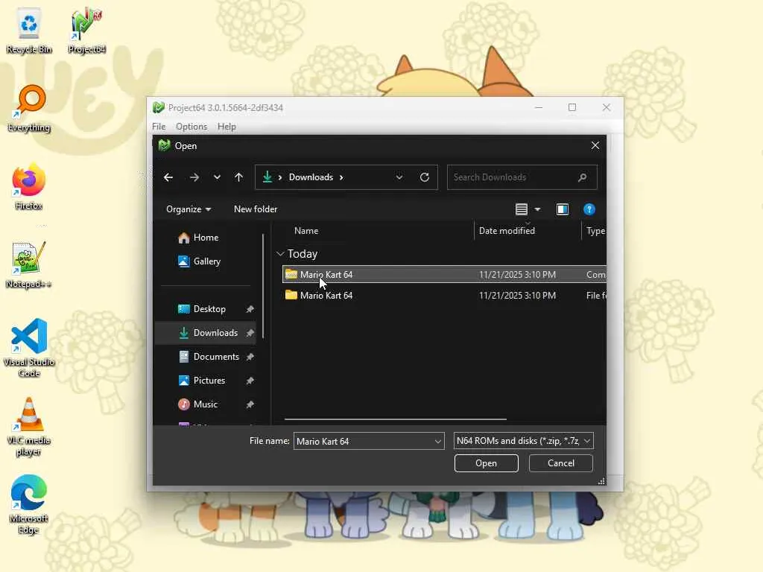Launch Firefox from the desktop
Viewport: 763px width, 572px height.
tap(29, 187)
